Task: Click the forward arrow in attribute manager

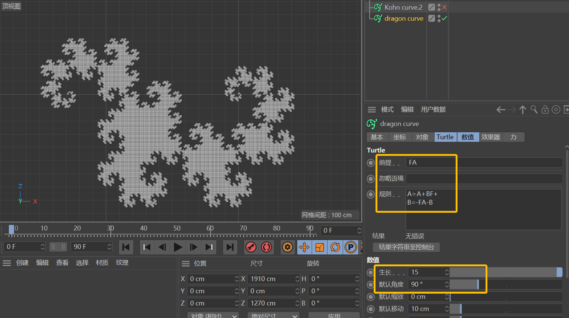Action: coord(512,110)
